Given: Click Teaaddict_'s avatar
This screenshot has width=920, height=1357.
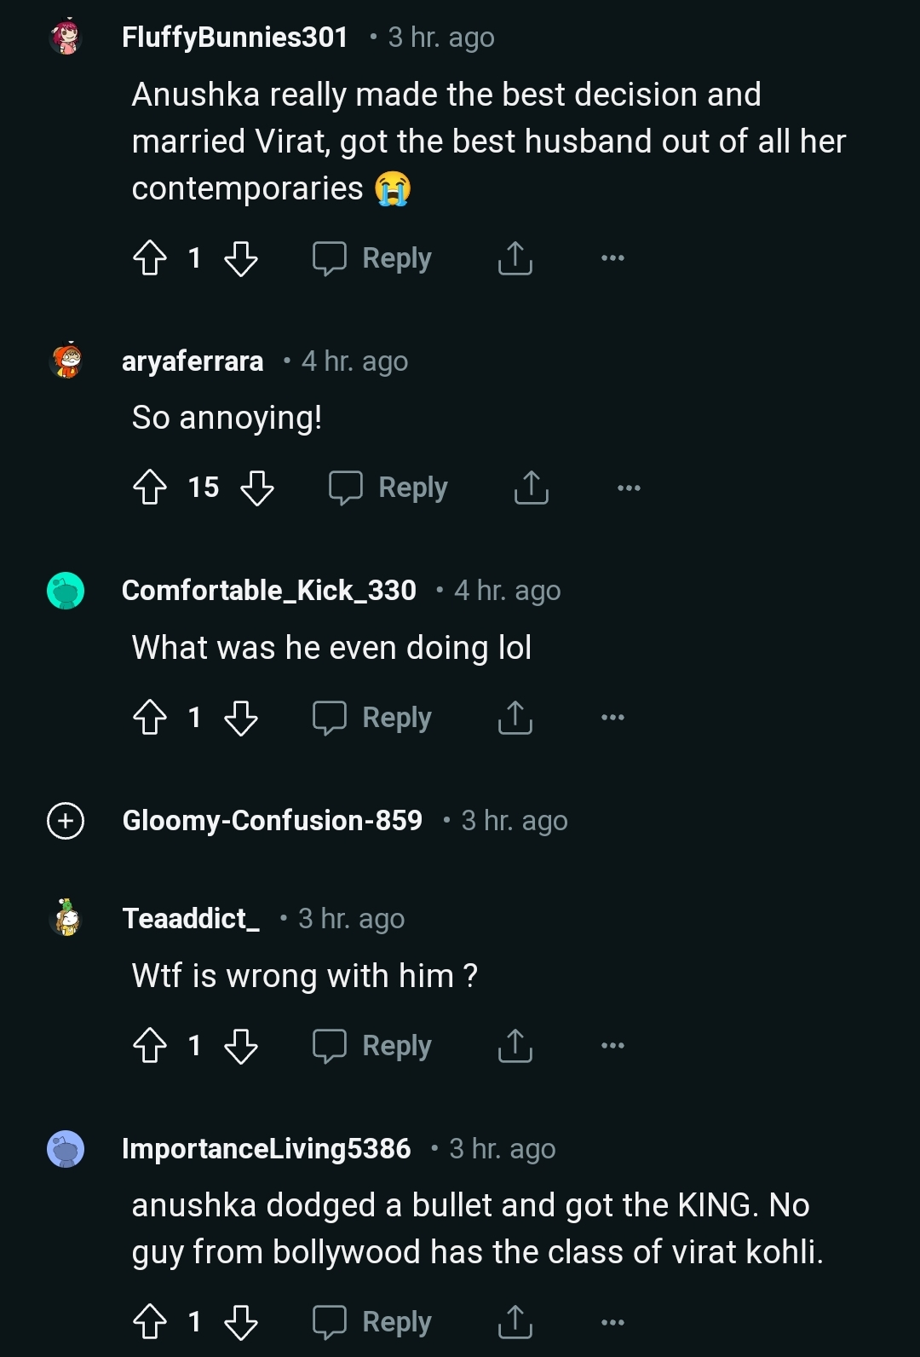Looking at the screenshot, I should pyautogui.click(x=65, y=918).
